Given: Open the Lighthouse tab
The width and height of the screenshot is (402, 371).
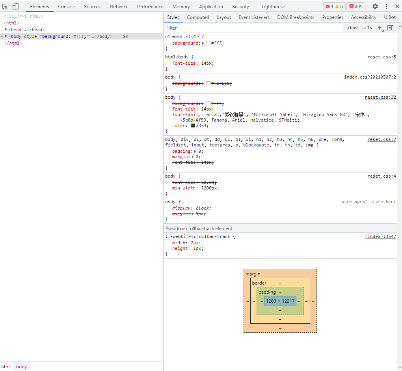Looking at the screenshot, I should point(273,7).
